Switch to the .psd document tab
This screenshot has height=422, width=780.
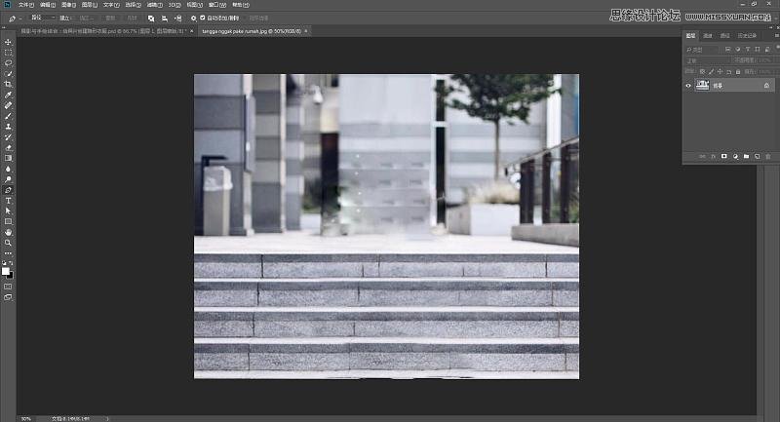103,31
